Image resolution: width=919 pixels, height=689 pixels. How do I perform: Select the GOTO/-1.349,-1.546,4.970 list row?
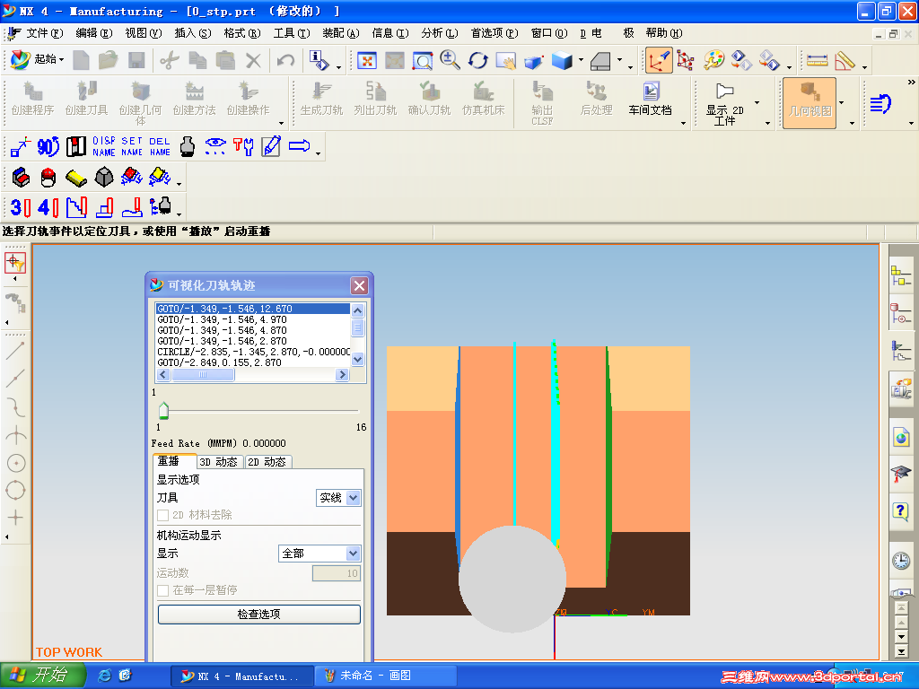click(x=253, y=320)
